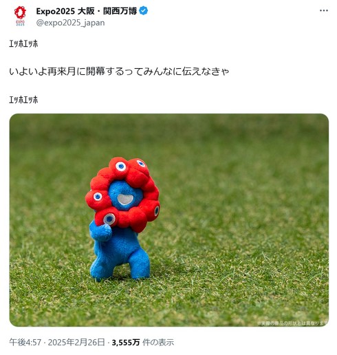Click the blue verified checkmark badge
This screenshot has width=337, height=355.
[144, 11]
